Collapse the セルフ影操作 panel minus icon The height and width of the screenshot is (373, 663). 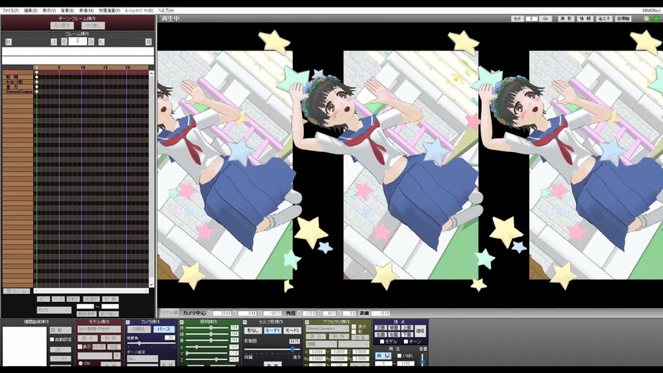(244, 323)
